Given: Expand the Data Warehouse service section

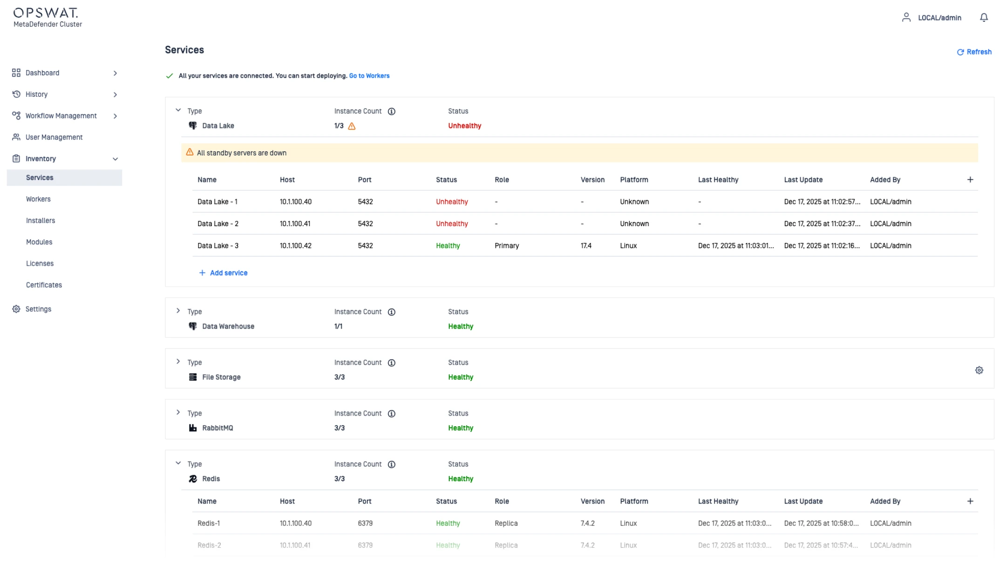Looking at the screenshot, I should coord(178,311).
